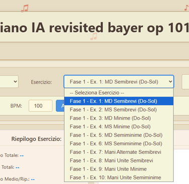Choose Fase 1 - Ex. 1: MD Semibrevi option
The height and width of the screenshot is (184, 189).
[x=119, y=101]
